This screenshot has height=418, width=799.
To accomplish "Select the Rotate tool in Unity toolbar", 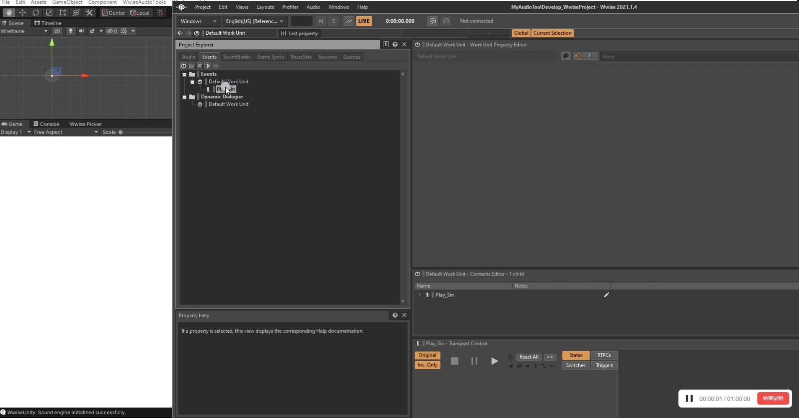I will pyautogui.click(x=36, y=13).
